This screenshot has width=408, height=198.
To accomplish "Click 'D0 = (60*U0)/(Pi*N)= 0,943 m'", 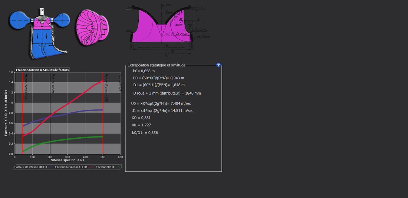I will tap(158, 78).
